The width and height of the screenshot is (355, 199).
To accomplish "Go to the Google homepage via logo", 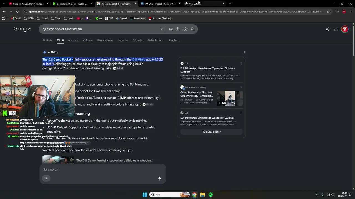I will click(22, 29).
